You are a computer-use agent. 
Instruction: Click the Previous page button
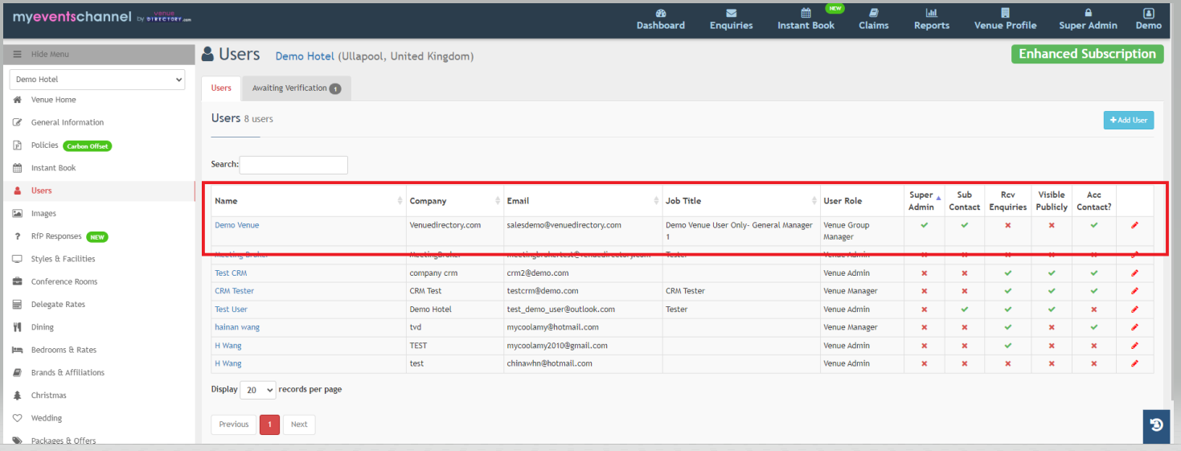(234, 424)
